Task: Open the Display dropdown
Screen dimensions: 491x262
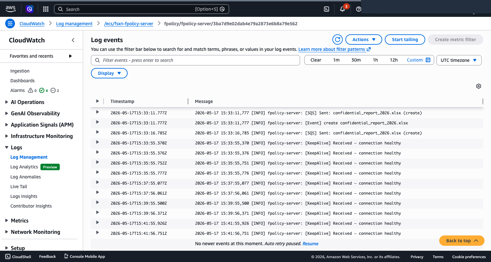Action: click(109, 73)
